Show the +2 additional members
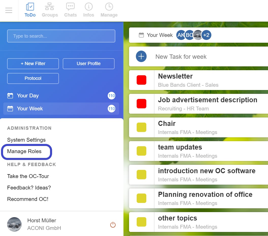This screenshot has height=236, width=268. (207, 35)
